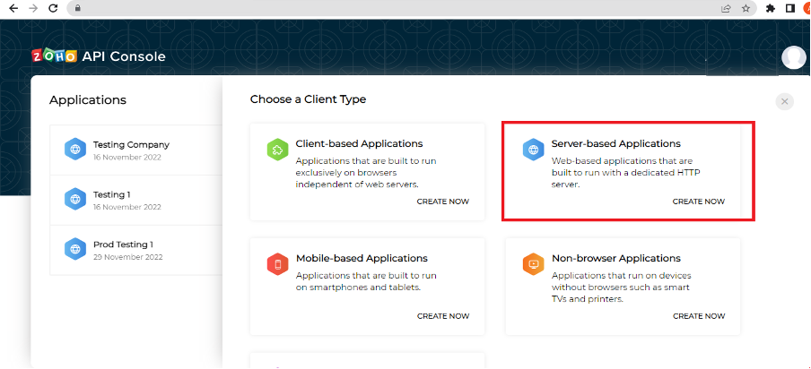Click CREATE NOW under Server-based Applications
811x369 pixels.
click(699, 202)
